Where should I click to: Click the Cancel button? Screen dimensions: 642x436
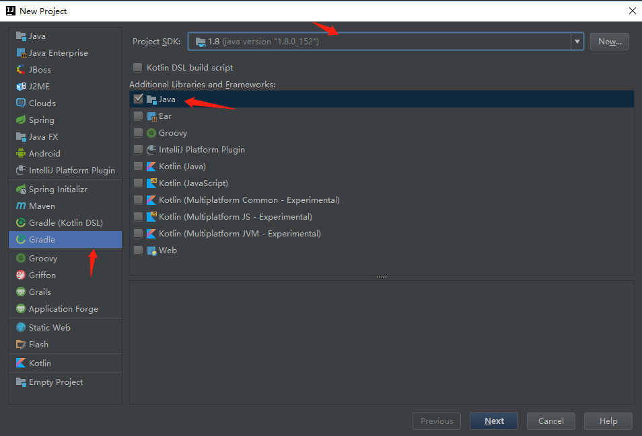coord(550,421)
